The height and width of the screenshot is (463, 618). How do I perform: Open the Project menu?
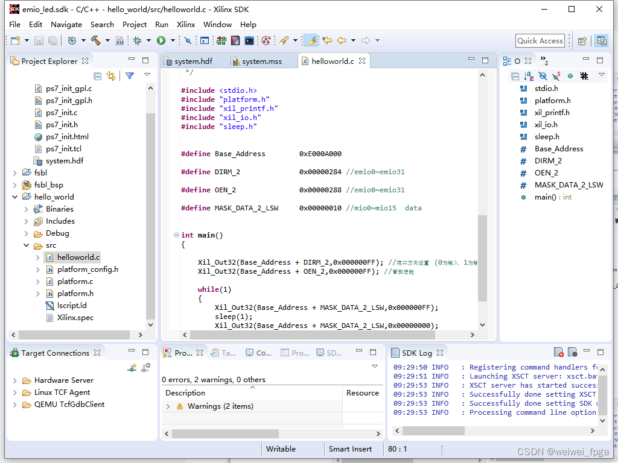pos(135,24)
